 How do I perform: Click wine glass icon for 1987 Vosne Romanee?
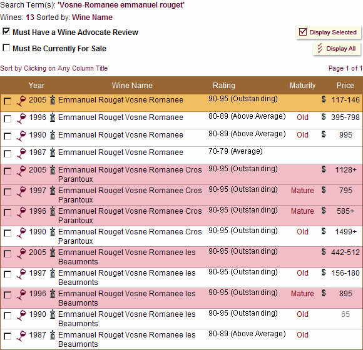tap(21, 154)
